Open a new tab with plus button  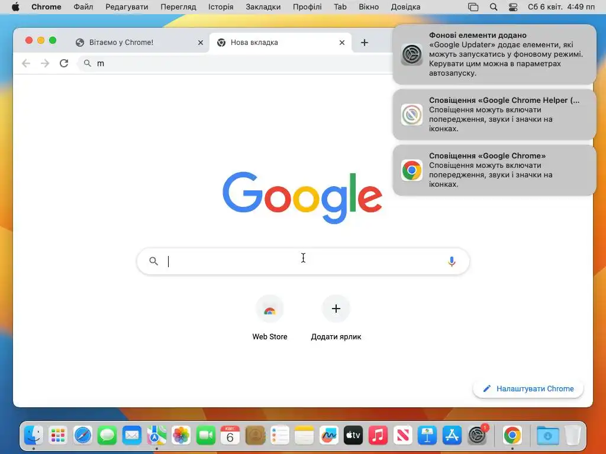(364, 43)
